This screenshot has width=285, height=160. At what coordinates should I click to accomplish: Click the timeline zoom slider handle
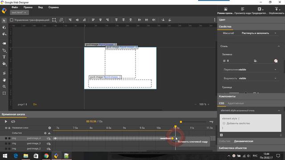point(181,122)
